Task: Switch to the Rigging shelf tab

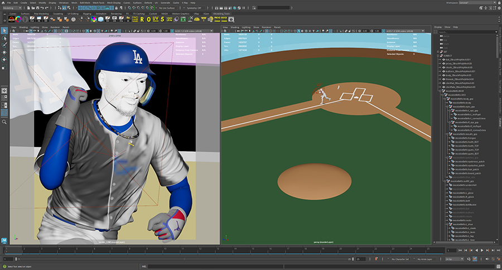Action: pos(87,14)
